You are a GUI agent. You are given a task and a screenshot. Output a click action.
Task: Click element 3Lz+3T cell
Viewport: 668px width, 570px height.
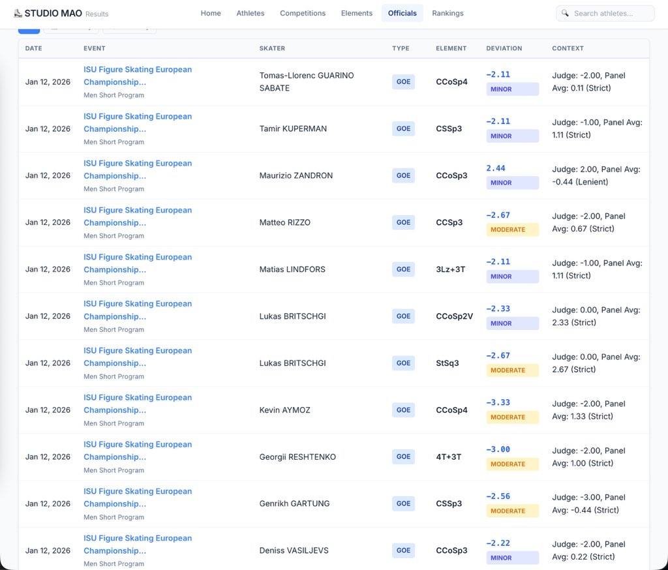450,269
